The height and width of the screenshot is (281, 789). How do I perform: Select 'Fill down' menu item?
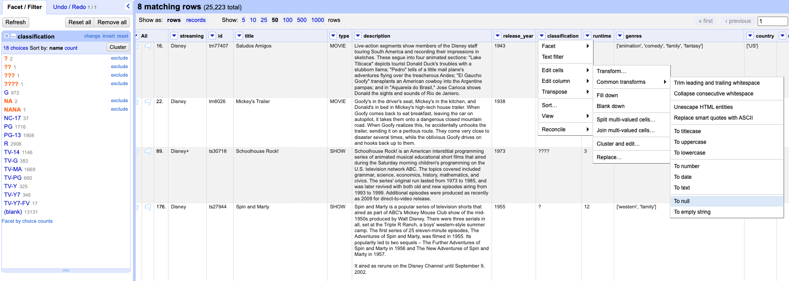click(632, 95)
